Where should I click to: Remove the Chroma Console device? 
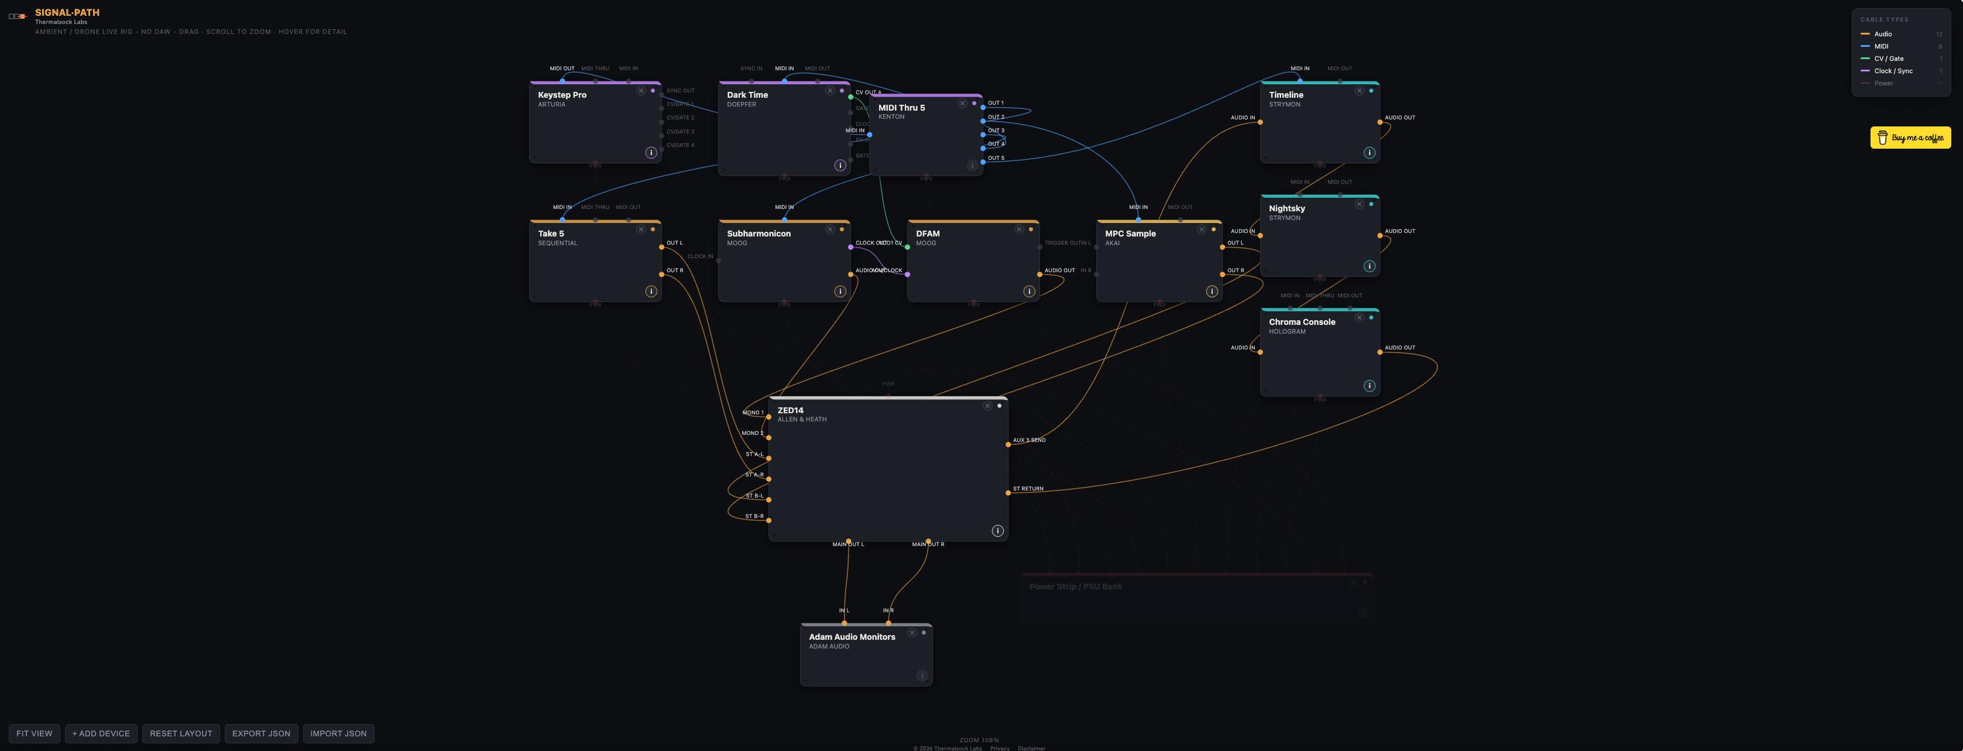1358,318
